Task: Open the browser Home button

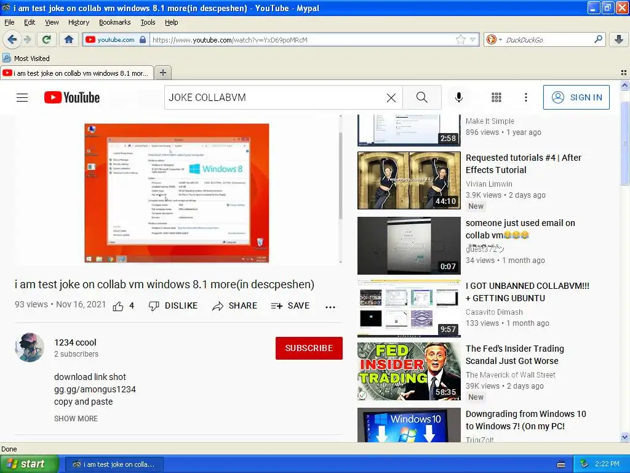Action: (x=69, y=39)
